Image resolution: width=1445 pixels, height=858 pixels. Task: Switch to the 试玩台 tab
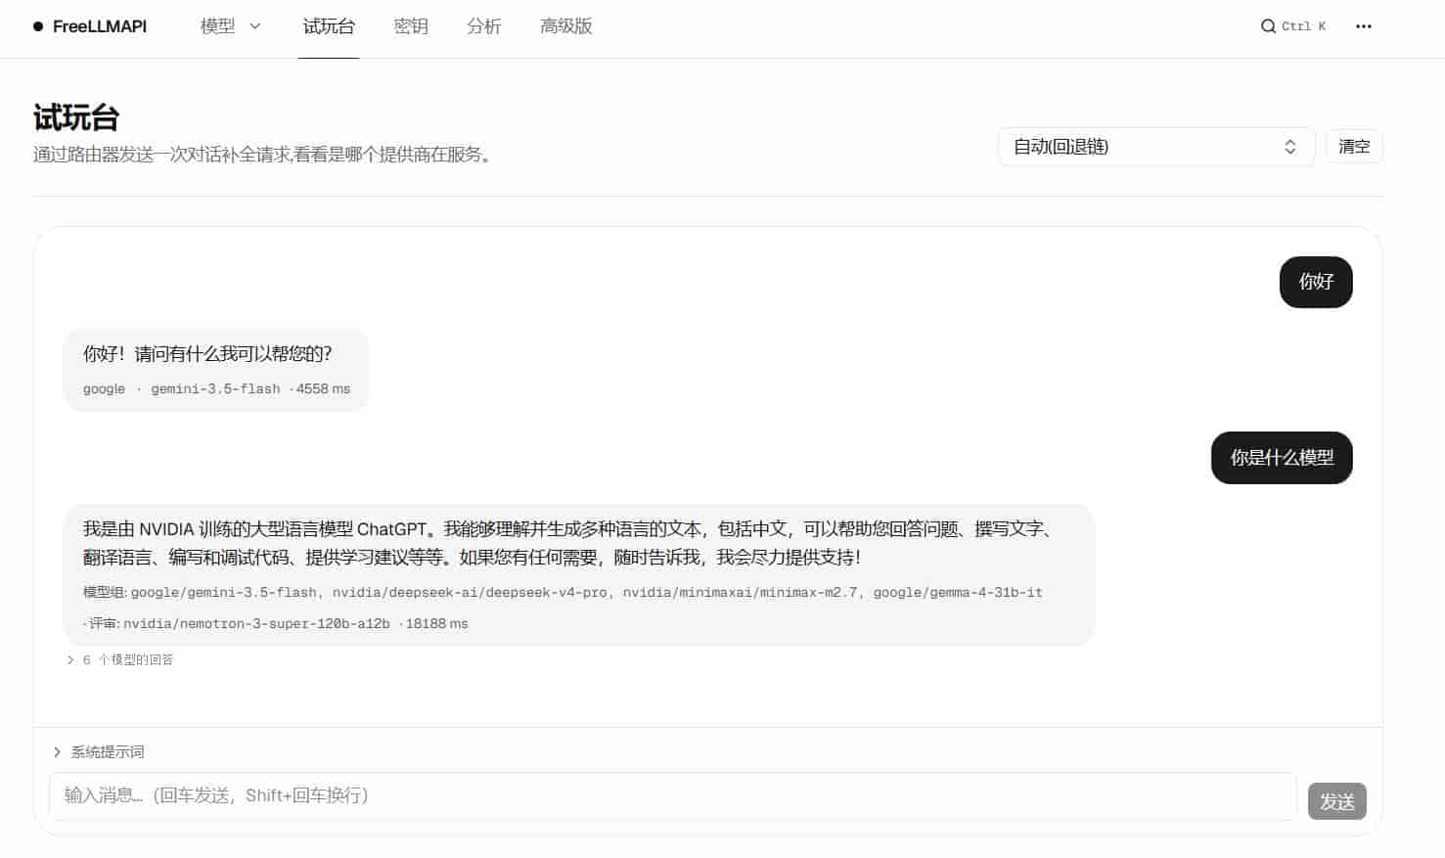tap(329, 26)
